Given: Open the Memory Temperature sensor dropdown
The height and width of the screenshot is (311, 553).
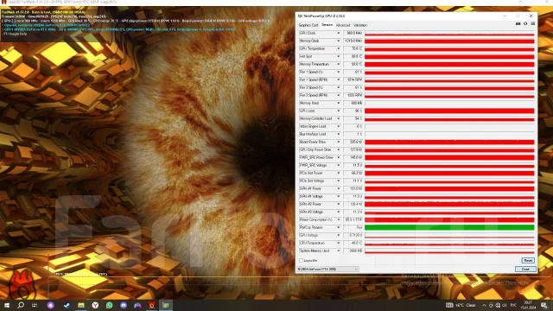Looking at the screenshot, I should (338, 64).
